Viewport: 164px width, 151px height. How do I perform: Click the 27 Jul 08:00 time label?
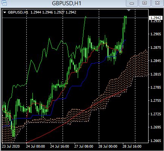[84, 146]
